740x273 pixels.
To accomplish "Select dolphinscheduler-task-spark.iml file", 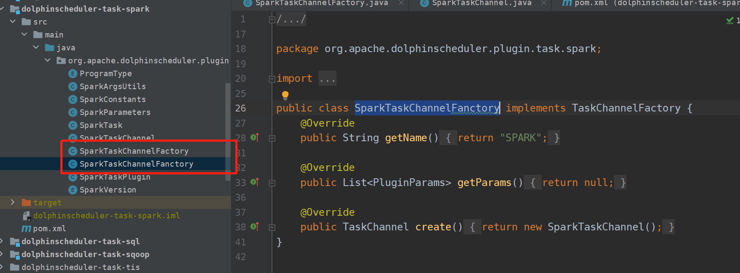I will pos(106,216).
